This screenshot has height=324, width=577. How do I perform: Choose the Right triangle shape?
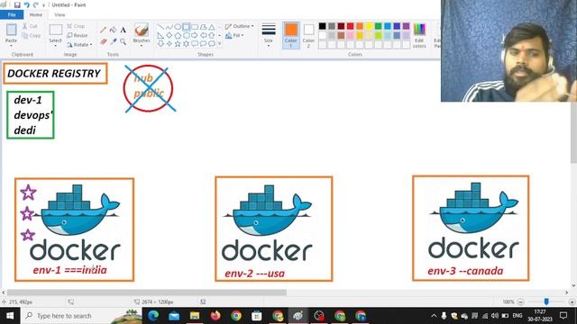pos(160,36)
